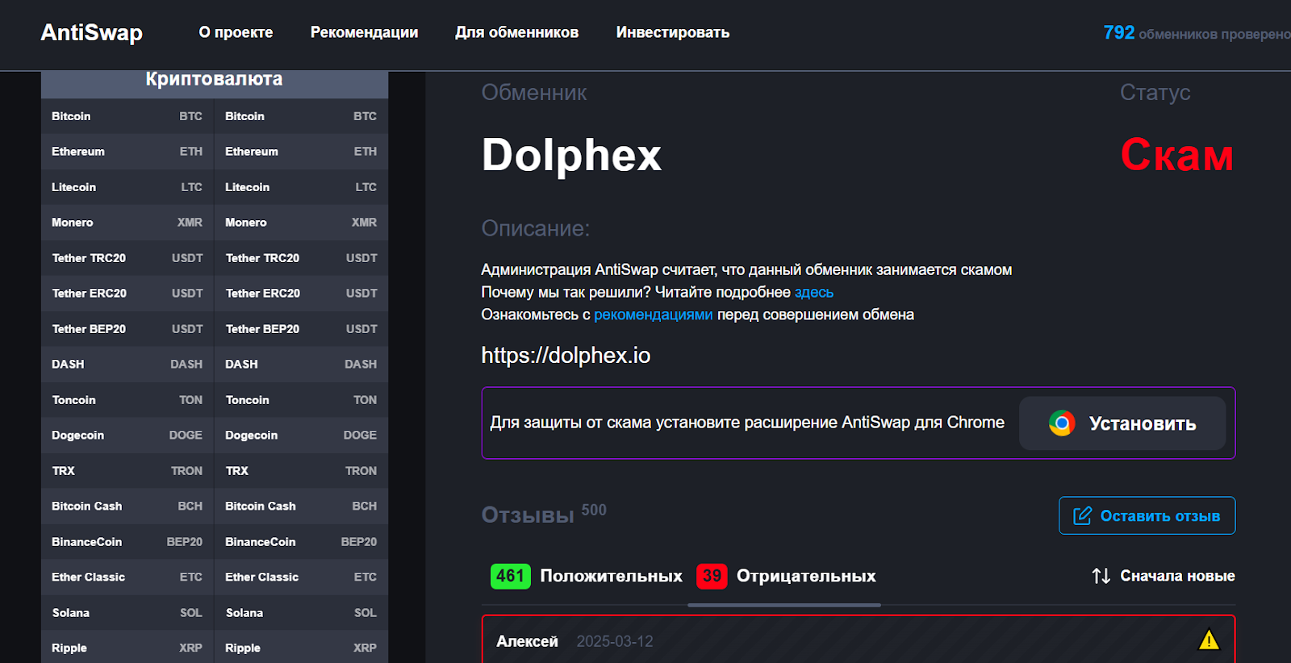Viewport: 1291px width, 663px height.
Task: Select Tether ERC20 in the right column
Action: pos(301,294)
